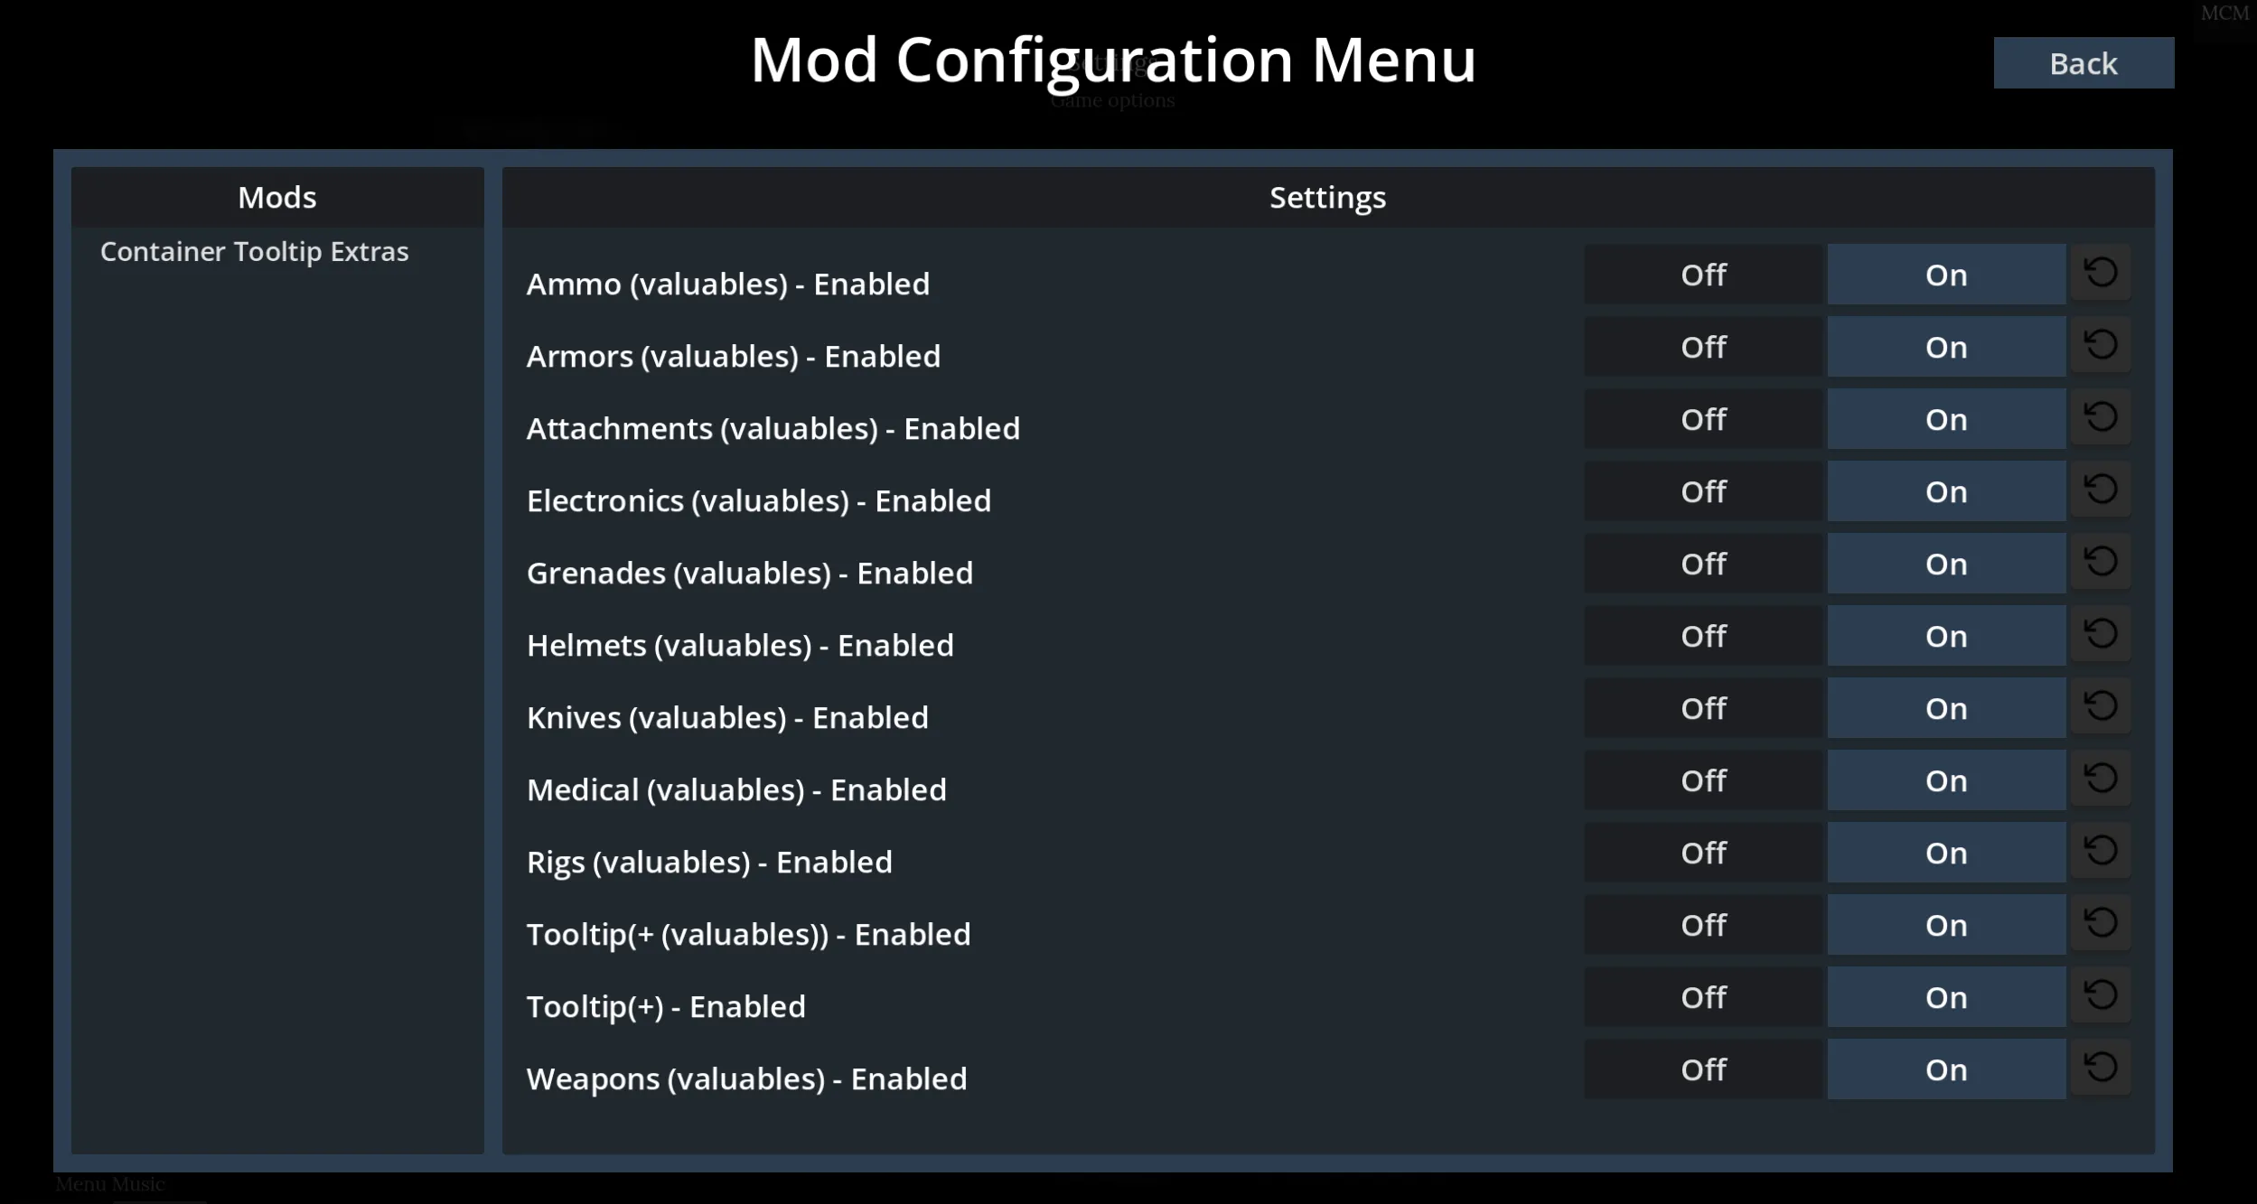Viewport: 2257px width, 1204px height.
Task: Reset the Attachments (valuables) setting
Action: [2101, 417]
